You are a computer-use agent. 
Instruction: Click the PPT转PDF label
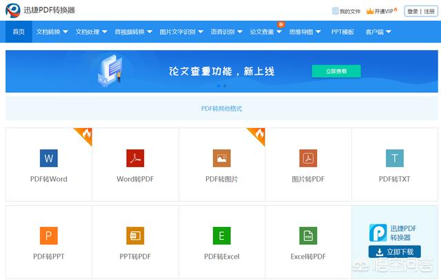click(135, 257)
